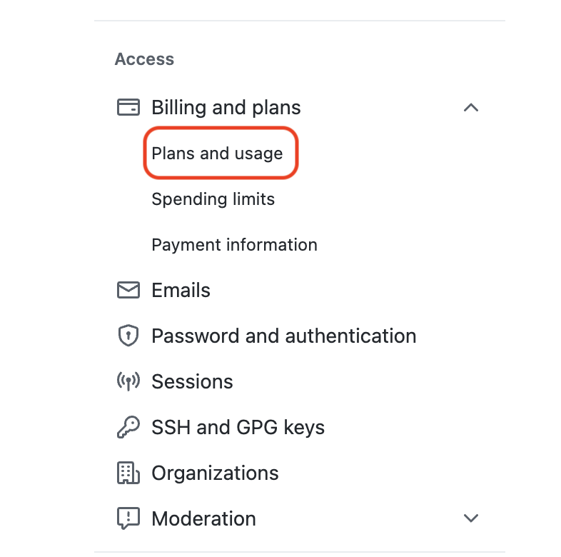
Task: Click the Organizations building icon
Action: point(128,473)
